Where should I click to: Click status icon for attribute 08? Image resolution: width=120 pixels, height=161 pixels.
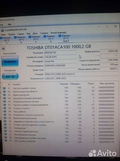(x=5, y=108)
